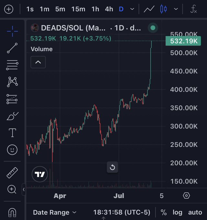Image resolution: width=207 pixels, height=220 pixels.
Task: Click the current price label 532.19K
Action: pos(183,41)
